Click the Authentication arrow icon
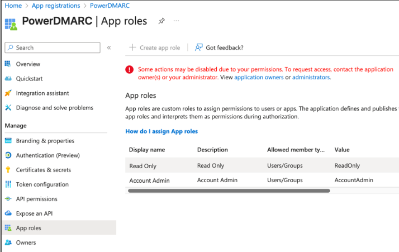The height and width of the screenshot is (252, 399). 8,155
